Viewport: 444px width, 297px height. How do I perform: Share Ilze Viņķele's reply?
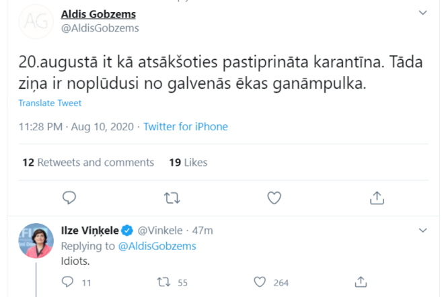click(x=361, y=282)
